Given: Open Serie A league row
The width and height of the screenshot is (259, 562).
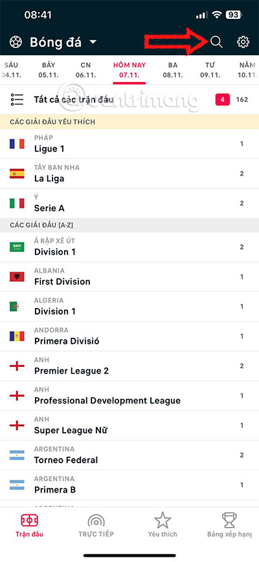Looking at the screenshot, I should point(129,203).
